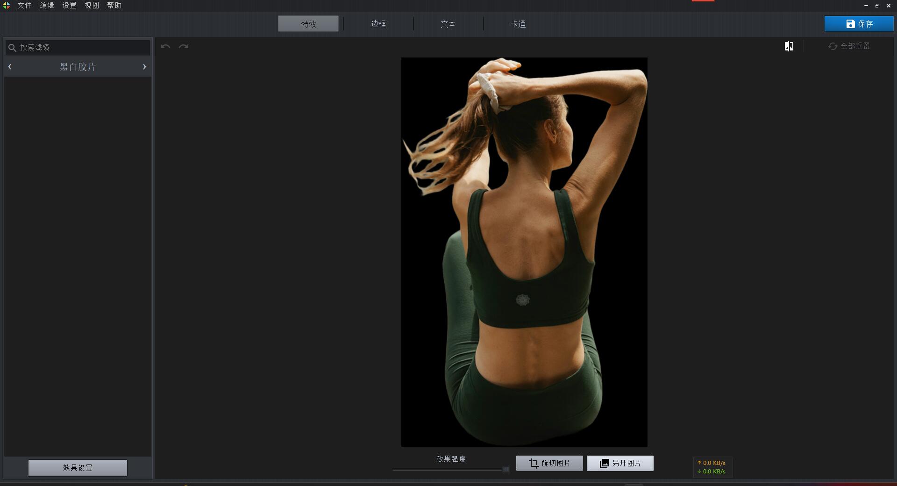Click the 旋切图片 crop button

(549, 463)
